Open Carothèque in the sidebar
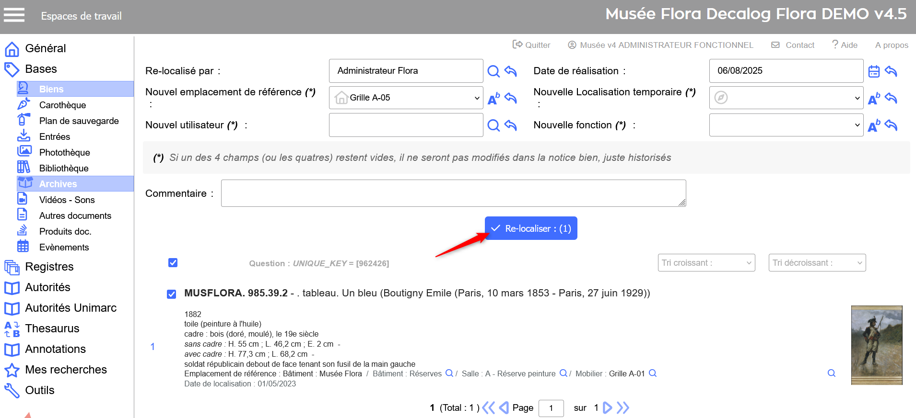The height and width of the screenshot is (418, 916). (62, 105)
